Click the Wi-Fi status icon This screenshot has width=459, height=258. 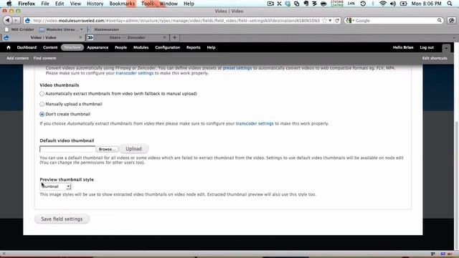(x=382, y=4)
